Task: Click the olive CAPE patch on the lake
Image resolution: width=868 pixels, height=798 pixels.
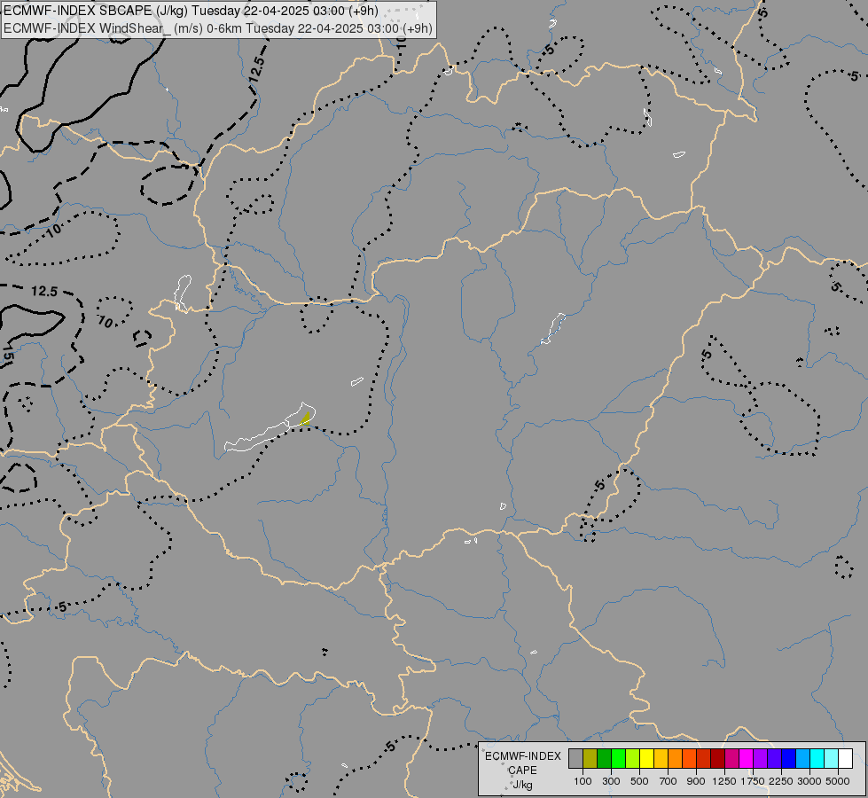Action: [306, 419]
